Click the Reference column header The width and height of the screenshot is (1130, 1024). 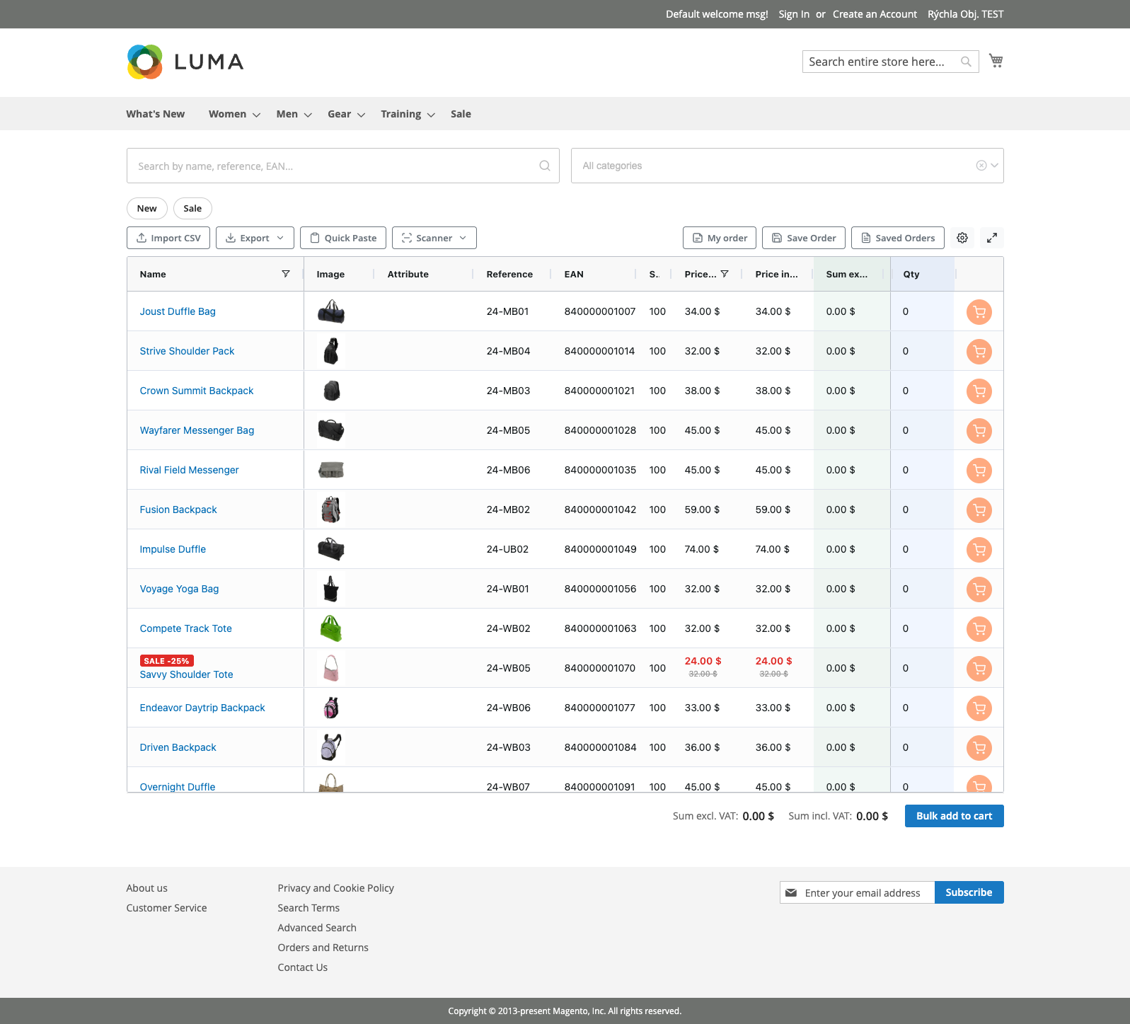pos(509,274)
